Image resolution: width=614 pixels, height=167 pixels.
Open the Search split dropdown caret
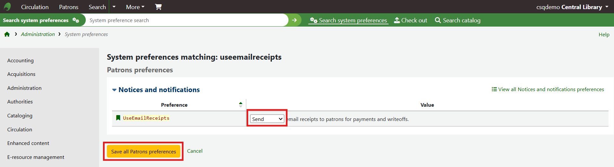click(114, 7)
